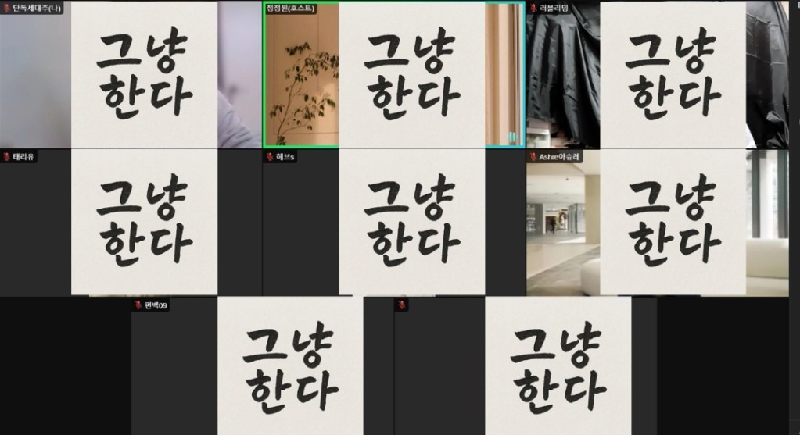Select 편백09 video tile
Screen dimensions: 800x435
262,366
